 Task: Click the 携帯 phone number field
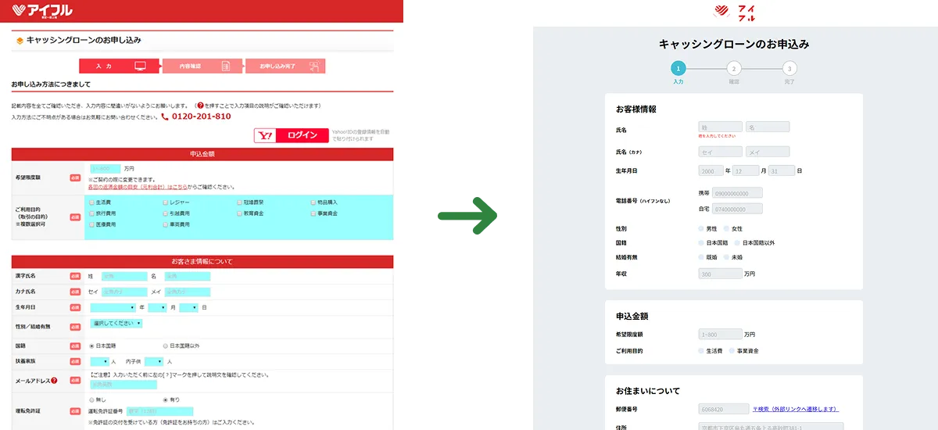click(737, 192)
